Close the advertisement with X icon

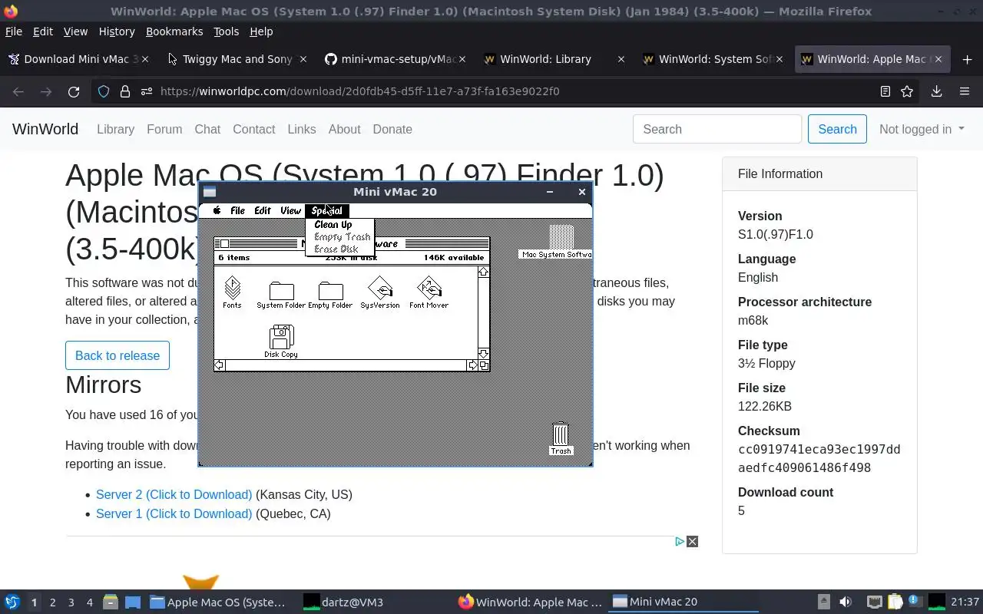(x=692, y=541)
